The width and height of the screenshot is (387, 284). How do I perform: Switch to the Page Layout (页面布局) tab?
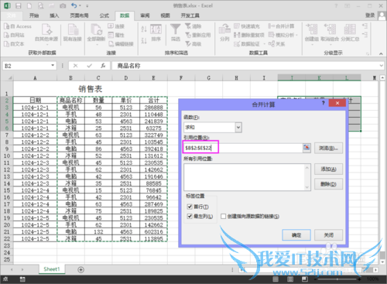79,15
